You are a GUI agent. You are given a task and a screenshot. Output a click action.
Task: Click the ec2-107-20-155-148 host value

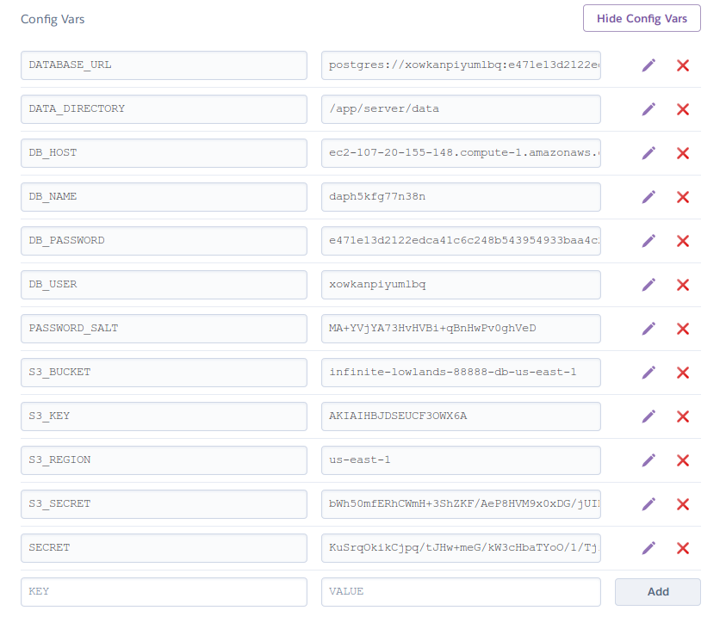461,153
